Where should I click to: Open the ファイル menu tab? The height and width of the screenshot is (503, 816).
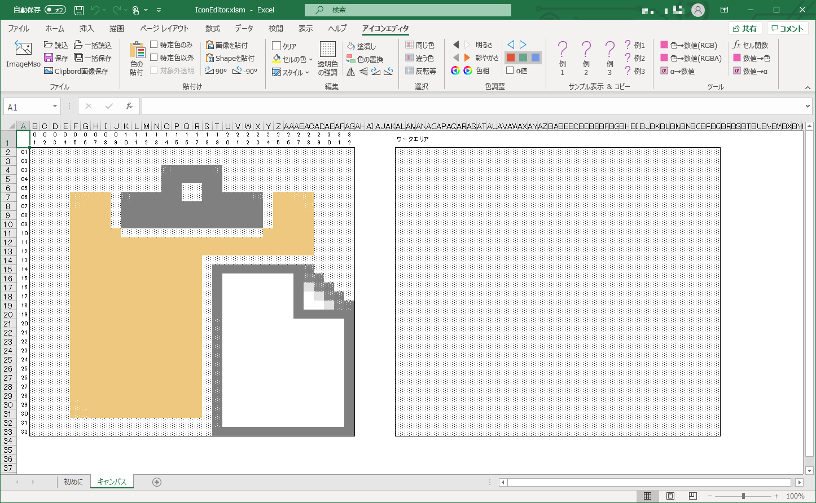point(19,28)
